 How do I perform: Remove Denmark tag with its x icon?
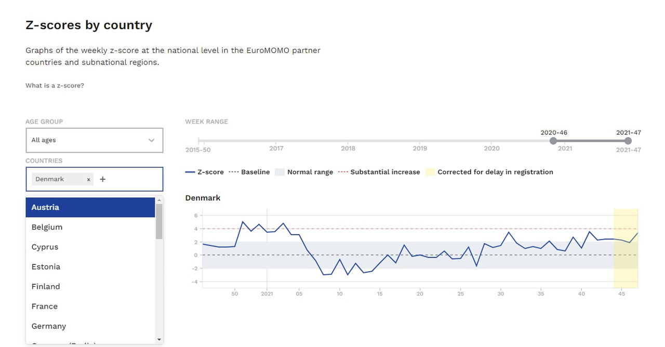tap(88, 179)
